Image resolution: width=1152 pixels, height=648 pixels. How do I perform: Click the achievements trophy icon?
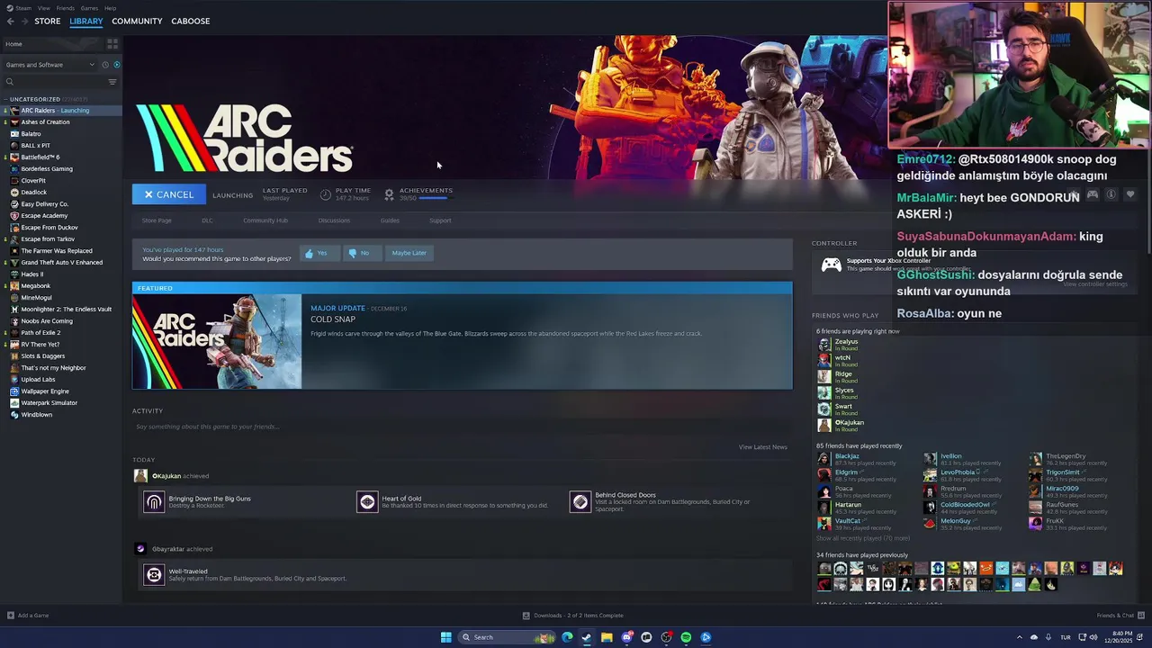point(389,194)
